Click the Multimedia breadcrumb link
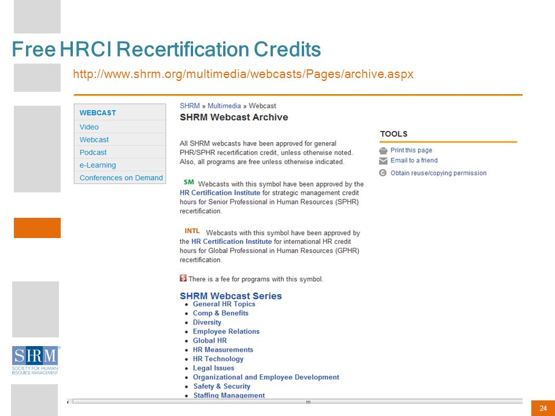Viewport: 555px width, 416px height. 224,106
